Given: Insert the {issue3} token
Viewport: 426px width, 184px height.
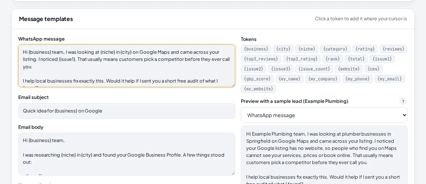Looking at the screenshot, I should click(281, 69).
